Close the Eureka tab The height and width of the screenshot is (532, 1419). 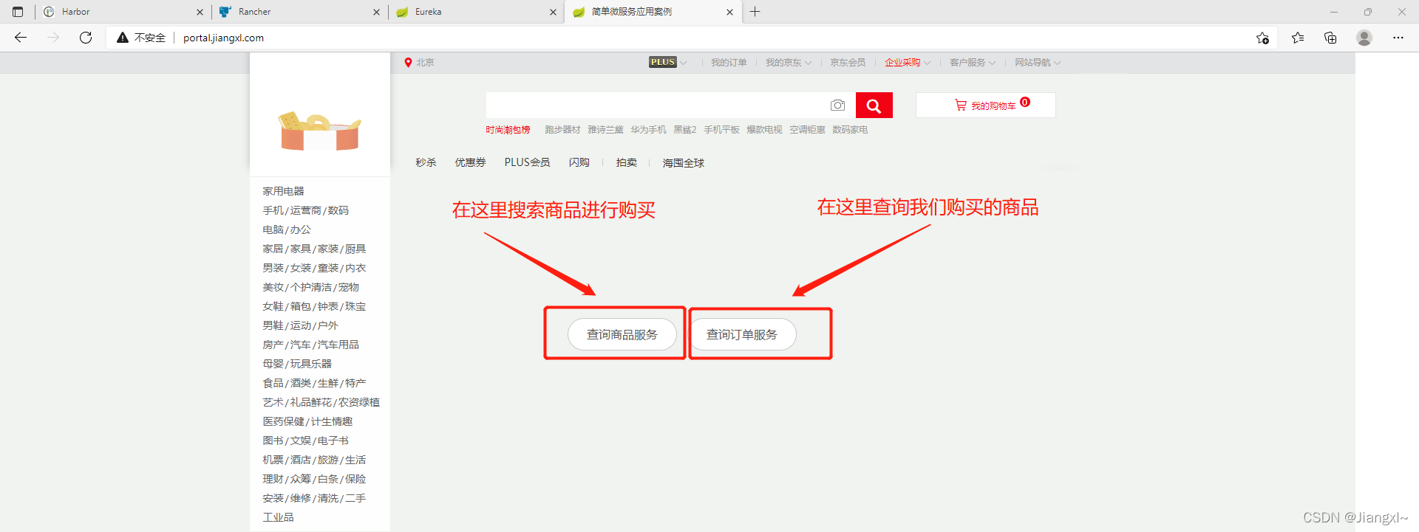pos(553,12)
